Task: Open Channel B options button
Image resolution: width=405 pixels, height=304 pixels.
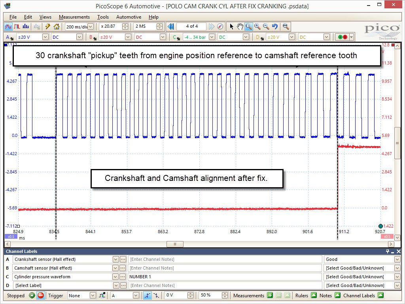Action: pos(93,37)
